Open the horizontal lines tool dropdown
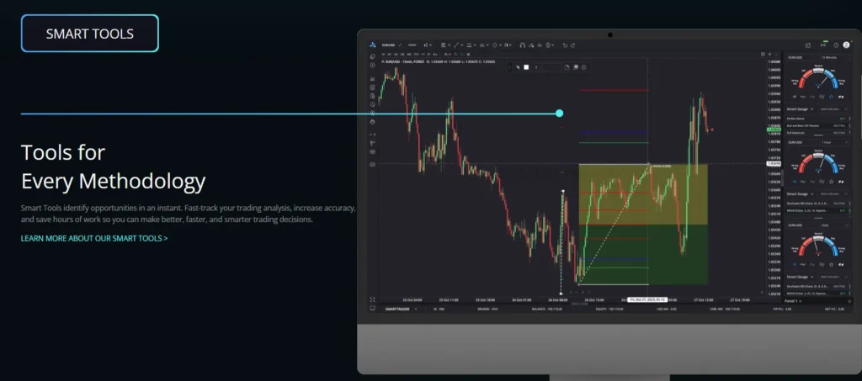This screenshot has height=381, width=862. pyautogui.click(x=471, y=45)
